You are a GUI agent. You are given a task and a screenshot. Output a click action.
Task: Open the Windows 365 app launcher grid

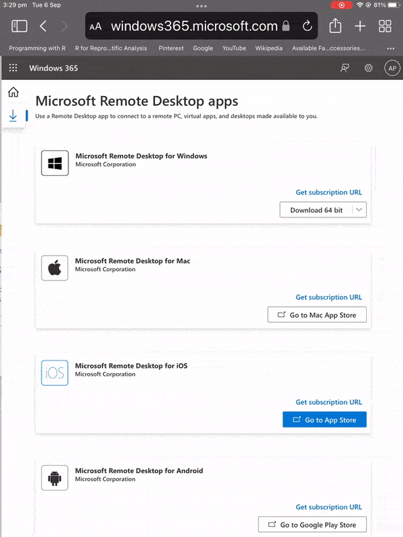13,68
